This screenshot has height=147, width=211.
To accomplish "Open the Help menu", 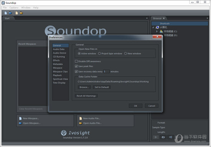I will point(36,8).
